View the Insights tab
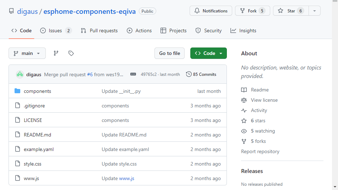This screenshot has height=190, width=338. click(243, 30)
